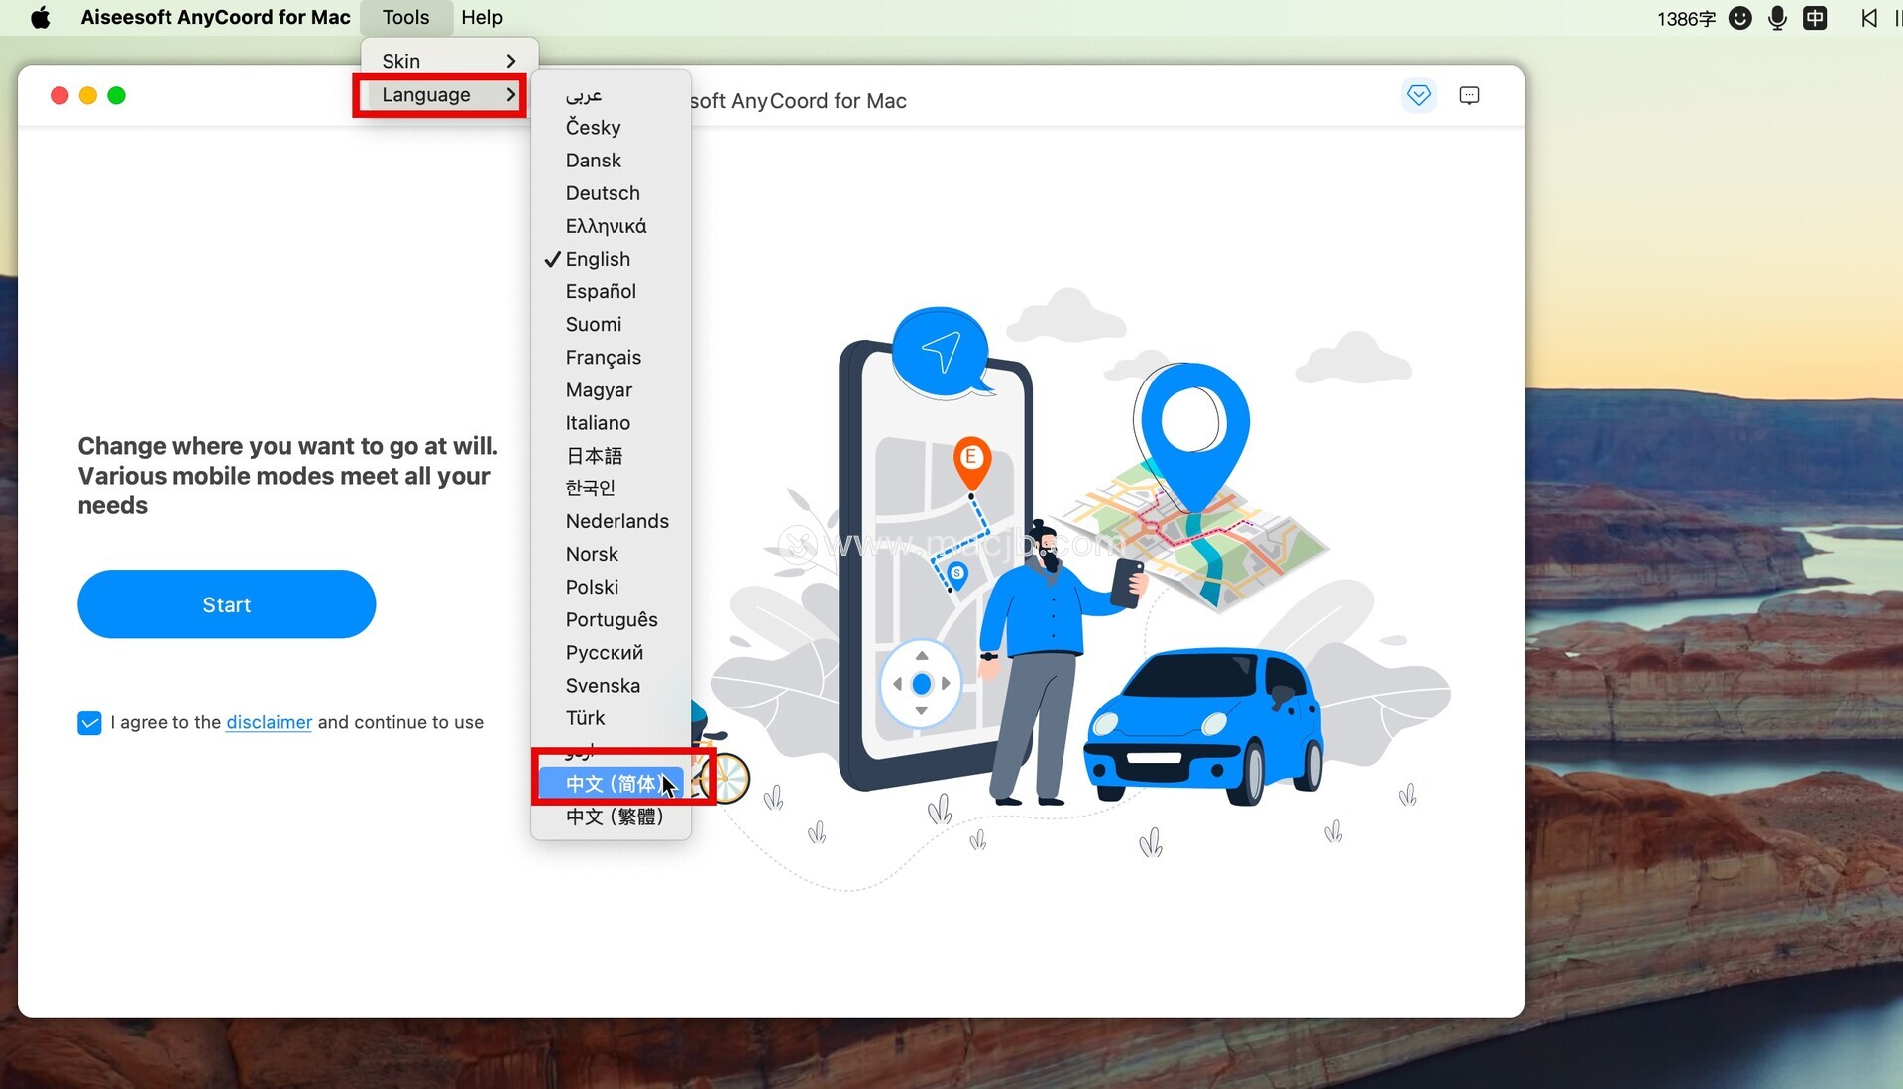Open the Help menu

pyautogui.click(x=482, y=17)
